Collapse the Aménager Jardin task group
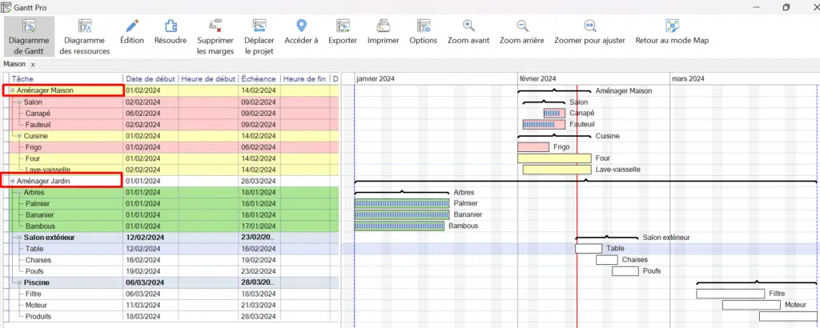This screenshot has height=328, width=820. [12, 182]
